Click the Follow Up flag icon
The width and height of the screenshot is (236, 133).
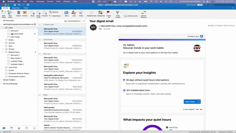point(108,12)
